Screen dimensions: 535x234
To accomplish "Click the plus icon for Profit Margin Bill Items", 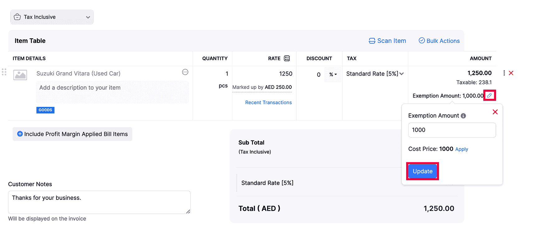I will click(x=20, y=134).
